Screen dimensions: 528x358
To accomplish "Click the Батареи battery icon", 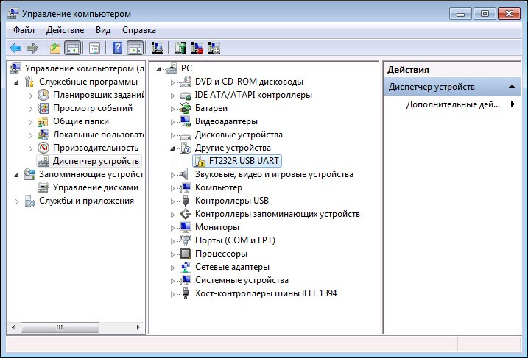I will point(185,108).
